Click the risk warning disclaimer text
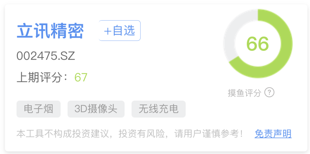This screenshot has height=154, width=310. (129, 134)
